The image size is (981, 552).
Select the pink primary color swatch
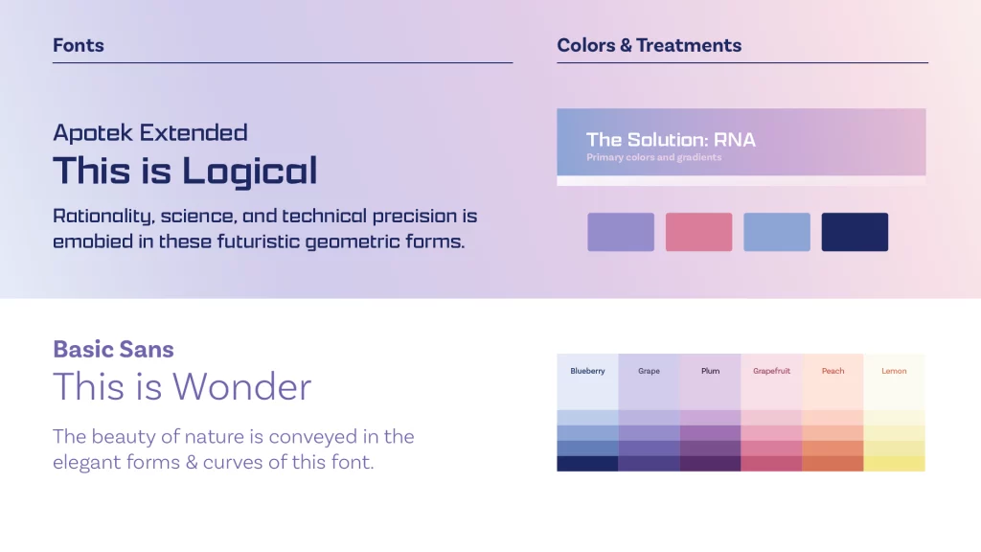(x=698, y=232)
